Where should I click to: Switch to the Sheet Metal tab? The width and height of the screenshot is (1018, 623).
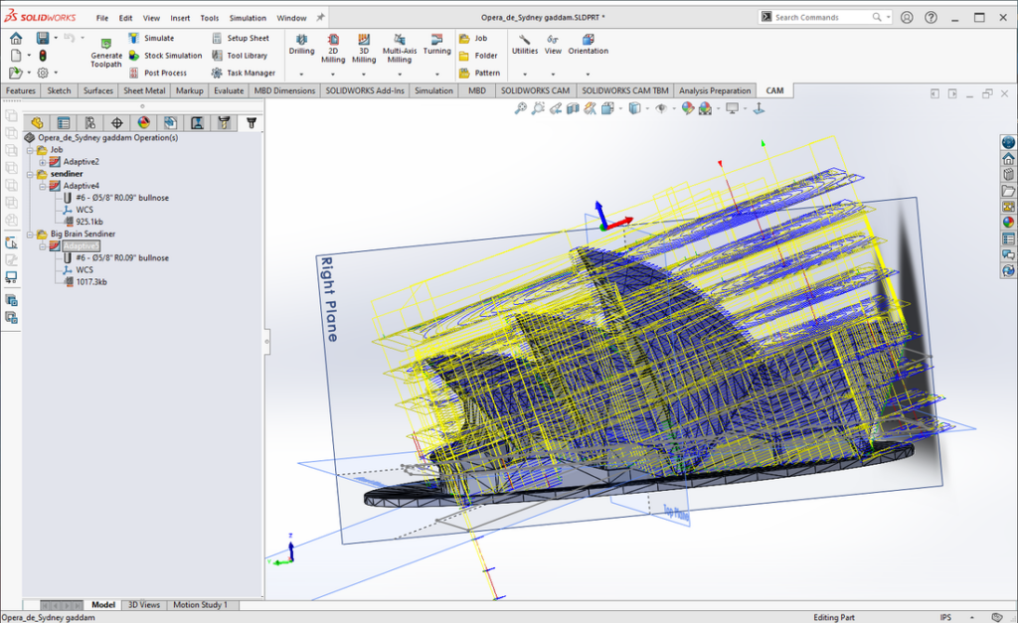(x=144, y=90)
